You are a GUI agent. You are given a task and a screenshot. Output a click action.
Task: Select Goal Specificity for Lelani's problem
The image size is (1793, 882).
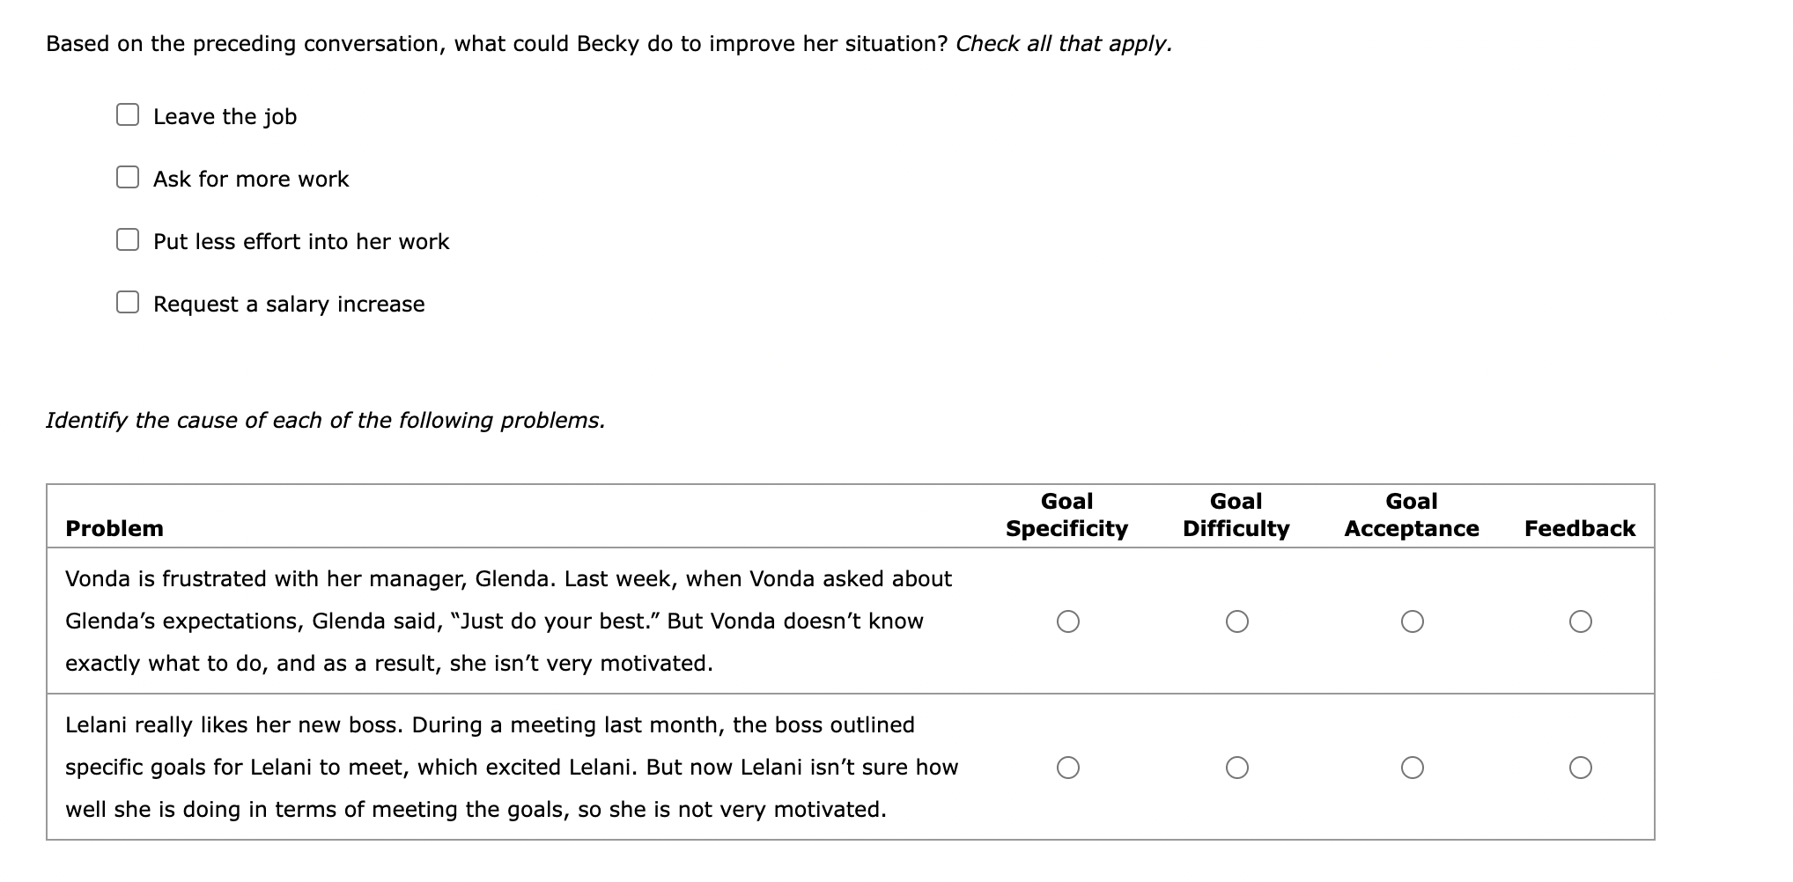[1068, 768]
